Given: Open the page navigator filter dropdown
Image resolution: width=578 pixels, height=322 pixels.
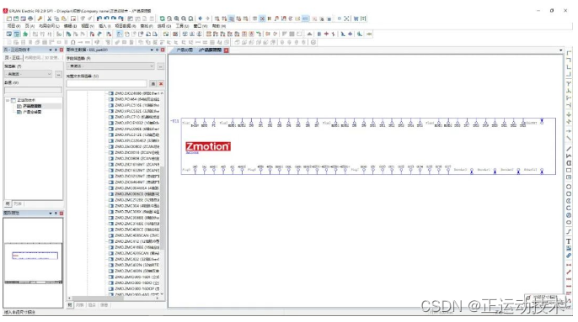Looking at the screenshot, I should (49, 74).
